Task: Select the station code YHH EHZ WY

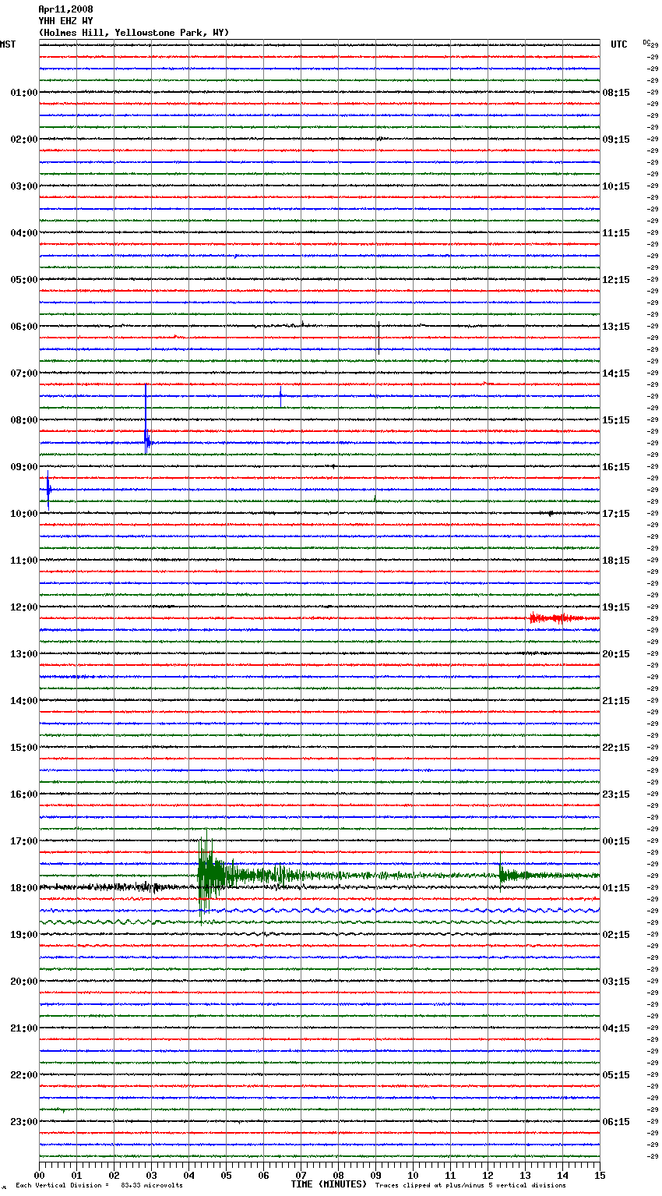Action: click(x=65, y=21)
